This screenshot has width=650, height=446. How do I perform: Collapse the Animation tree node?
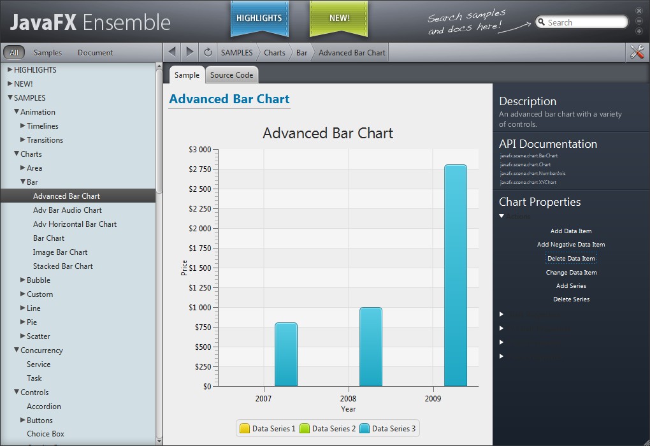pos(17,111)
